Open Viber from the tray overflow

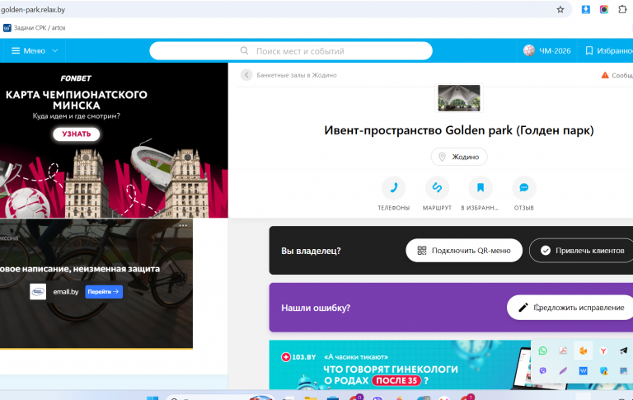point(543,370)
